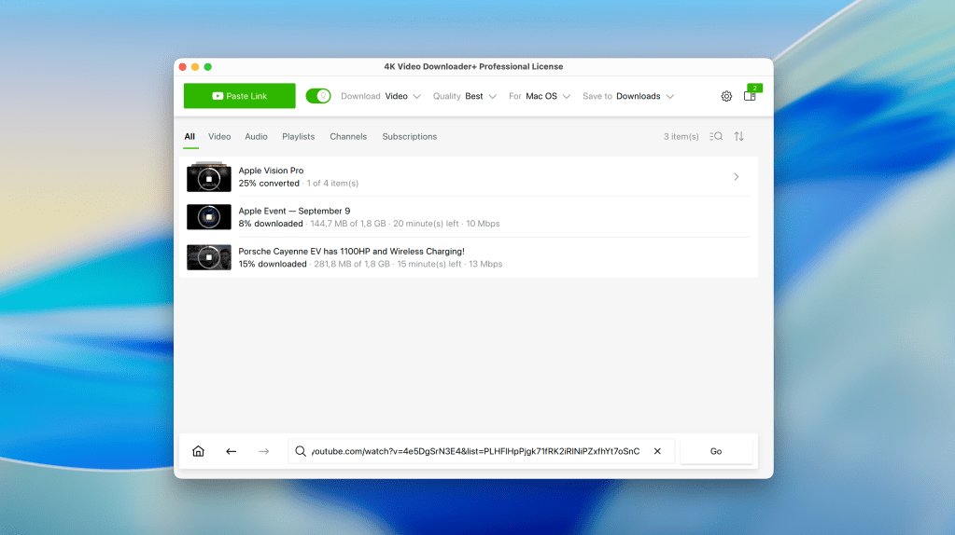Viewport: 955px width, 535px height.
Task: Click the green Paste Link button
Action: pyautogui.click(x=239, y=96)
